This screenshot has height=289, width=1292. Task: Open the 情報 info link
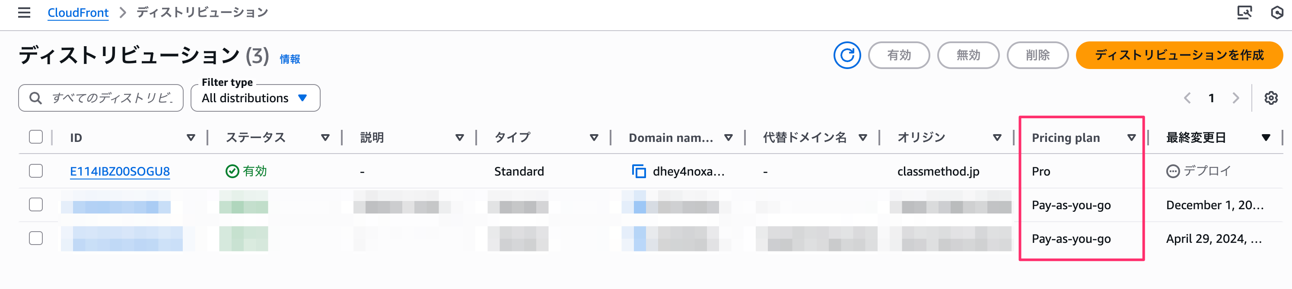click(x=290, y=59)
